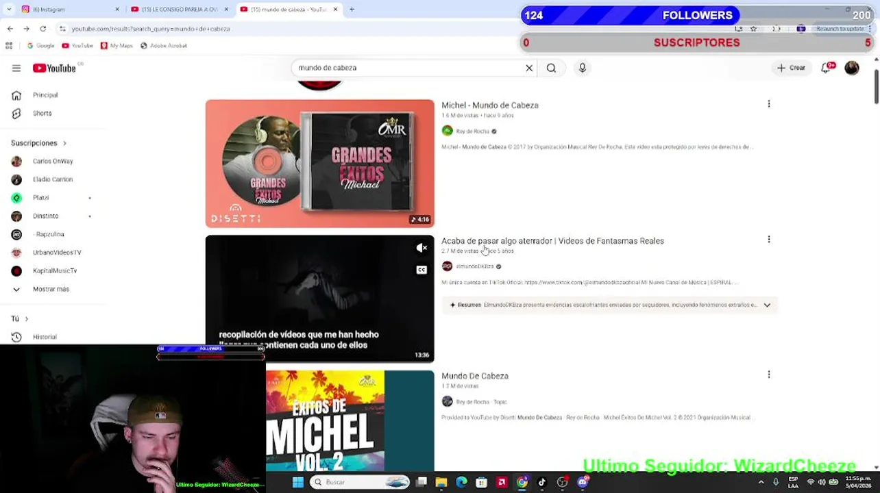Open Google bookmark
The width and height of the screenshot is (880, 493).
click(x=40, y=46)
